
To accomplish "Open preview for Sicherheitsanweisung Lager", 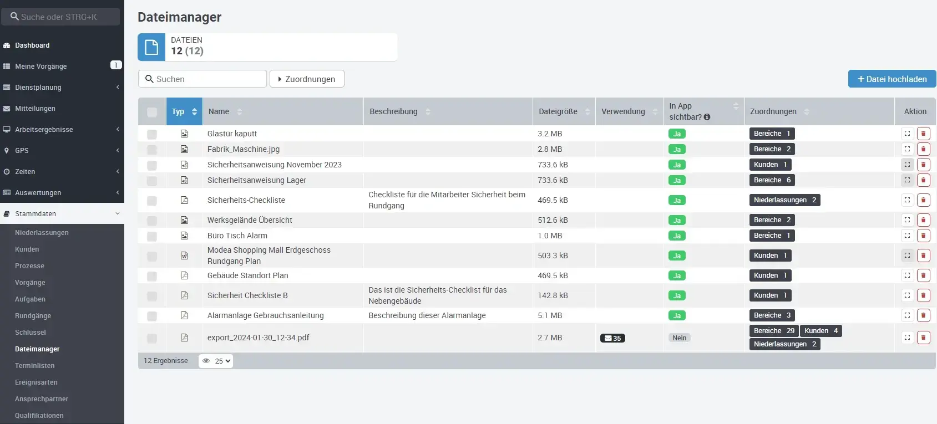I will coord(907,180).
